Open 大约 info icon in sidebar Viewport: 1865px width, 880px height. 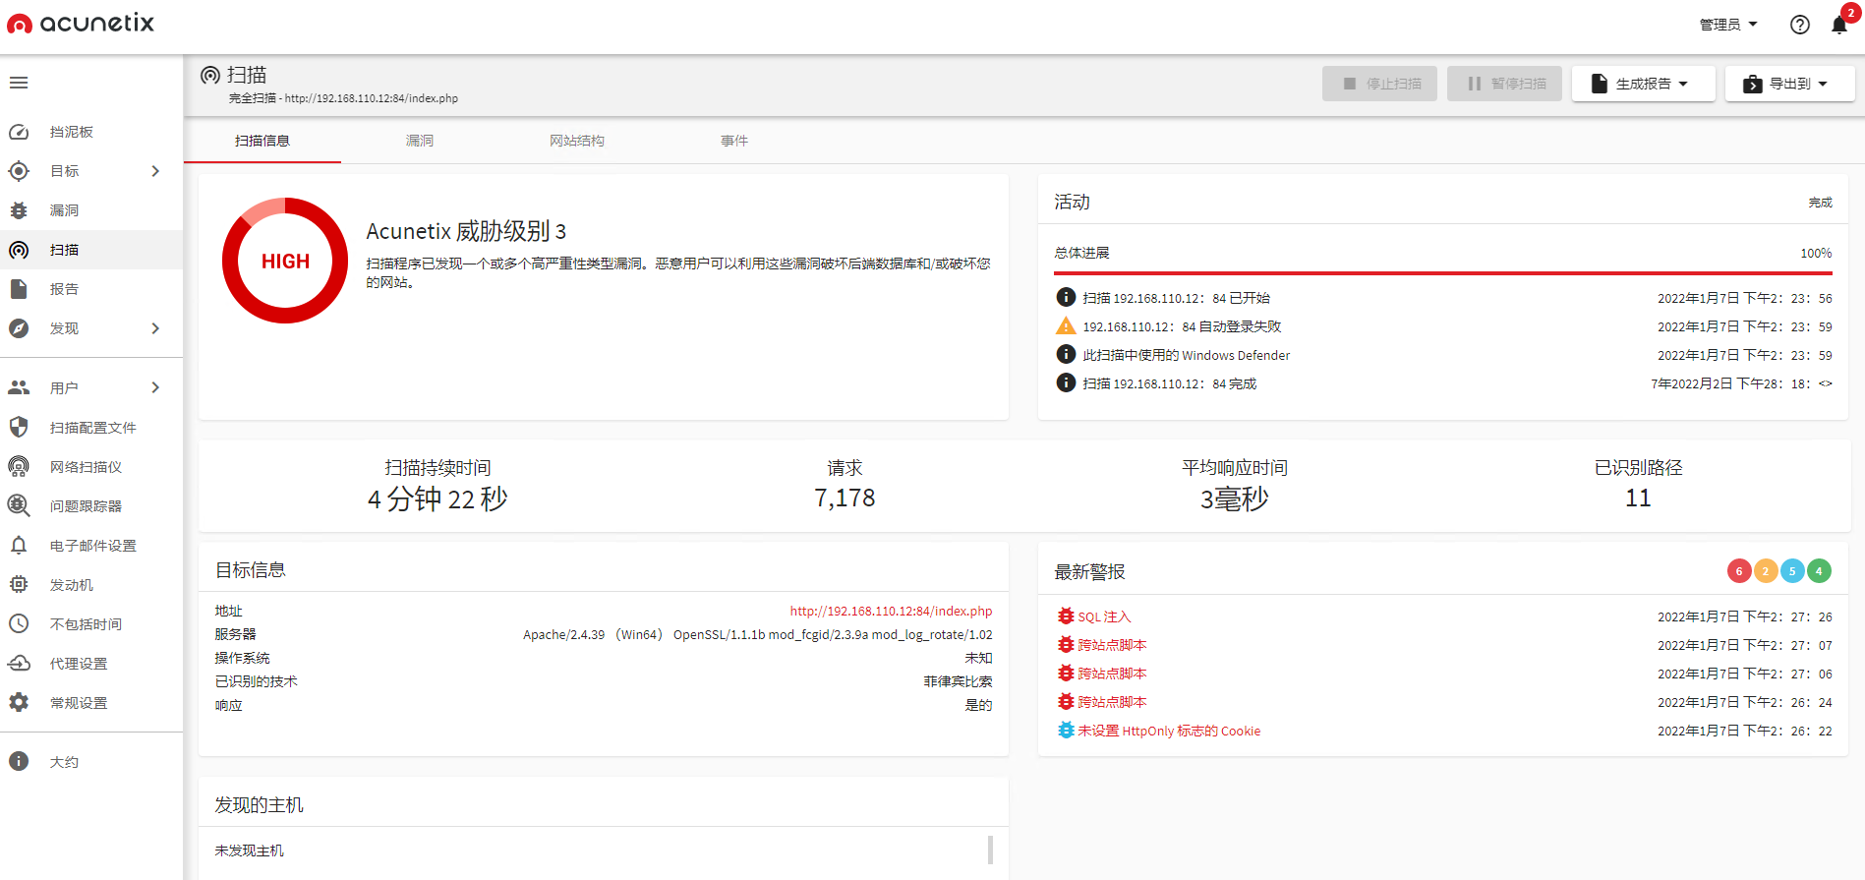tap(19, 761)
